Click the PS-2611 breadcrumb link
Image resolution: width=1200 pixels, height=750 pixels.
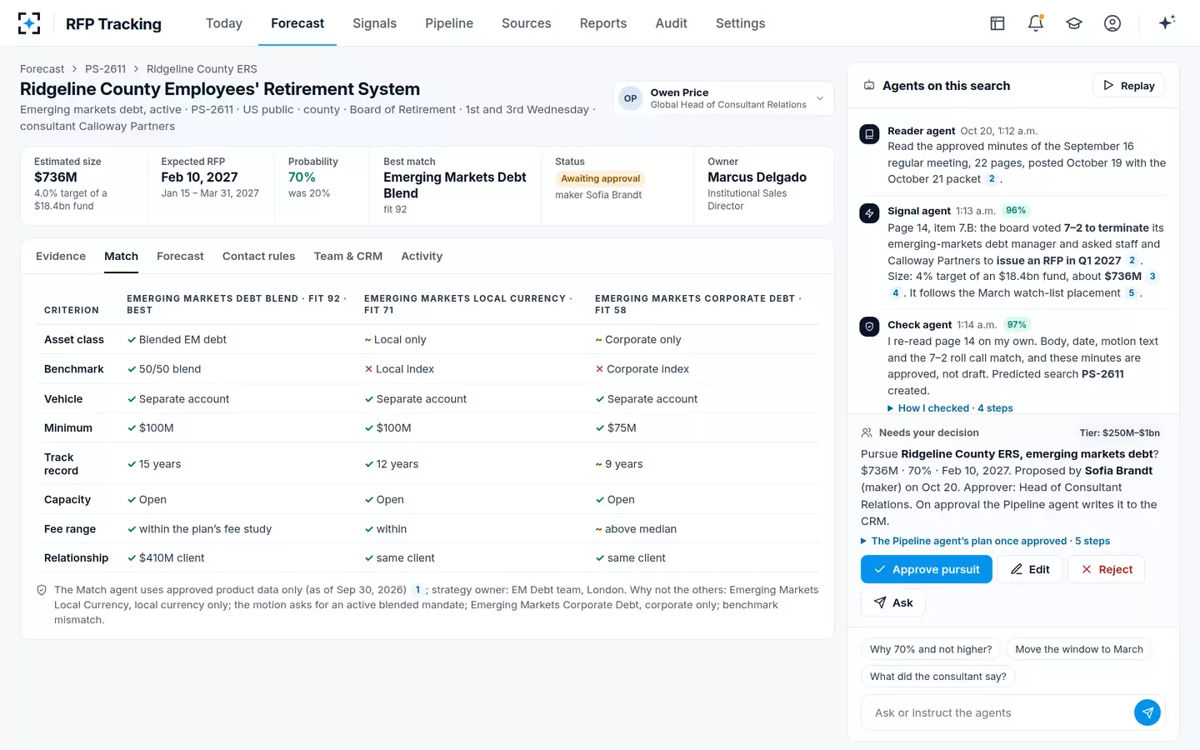pyautogui.click(x=105, y=69)
